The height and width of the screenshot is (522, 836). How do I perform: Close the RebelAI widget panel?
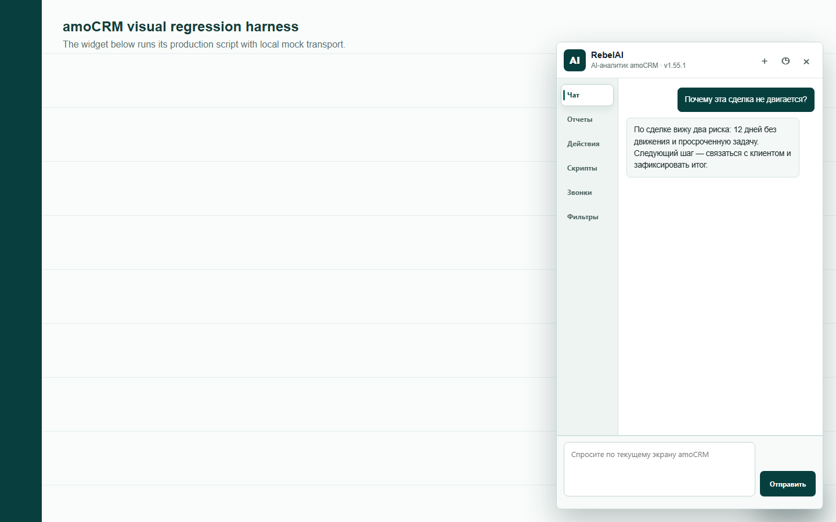(806, 61)
